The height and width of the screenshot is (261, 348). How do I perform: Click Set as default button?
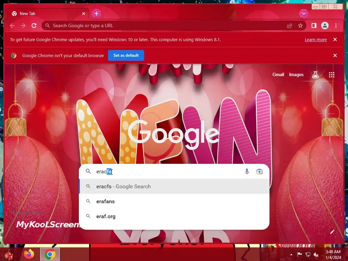126,55
